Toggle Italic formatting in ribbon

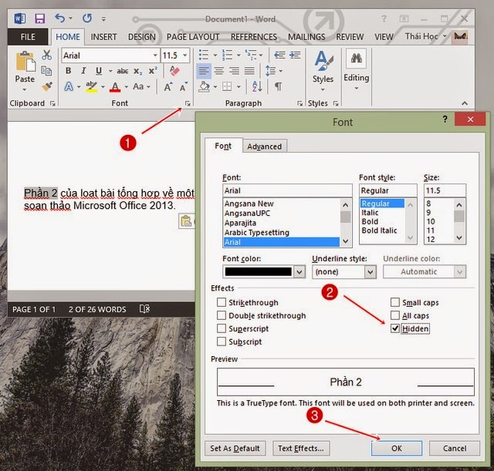tap(83, 71)
